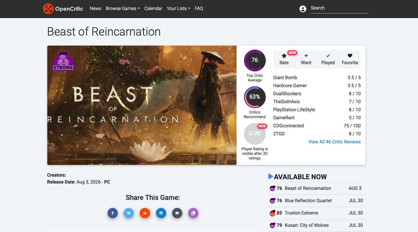Share the game on Reddit
This screenshot has height=232, width=418.
pos(145,213)
